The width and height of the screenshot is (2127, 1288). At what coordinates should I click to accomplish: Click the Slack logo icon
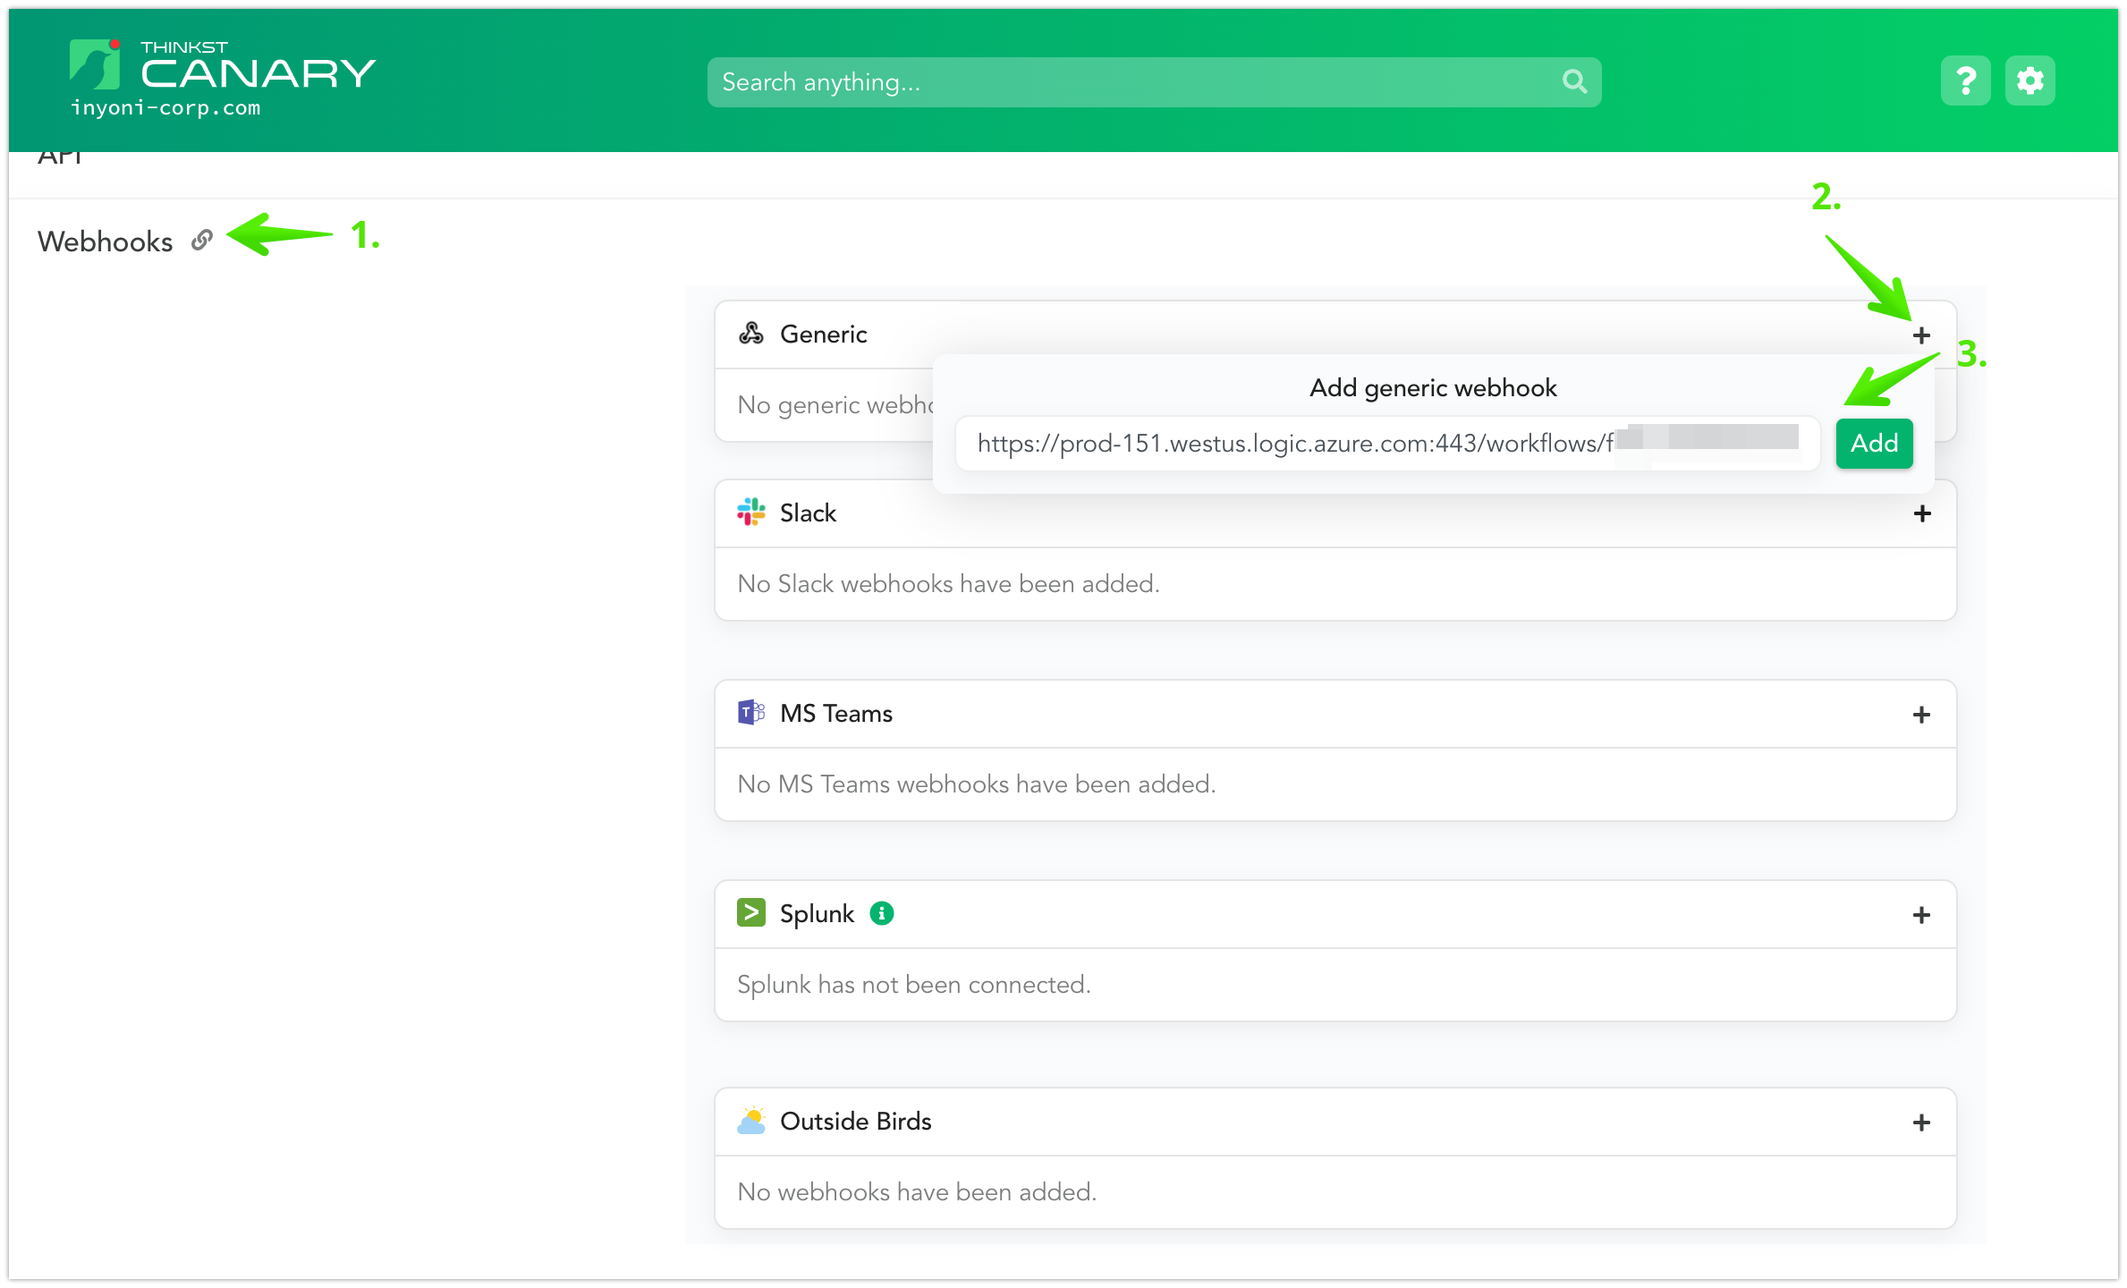click(750, 513)
